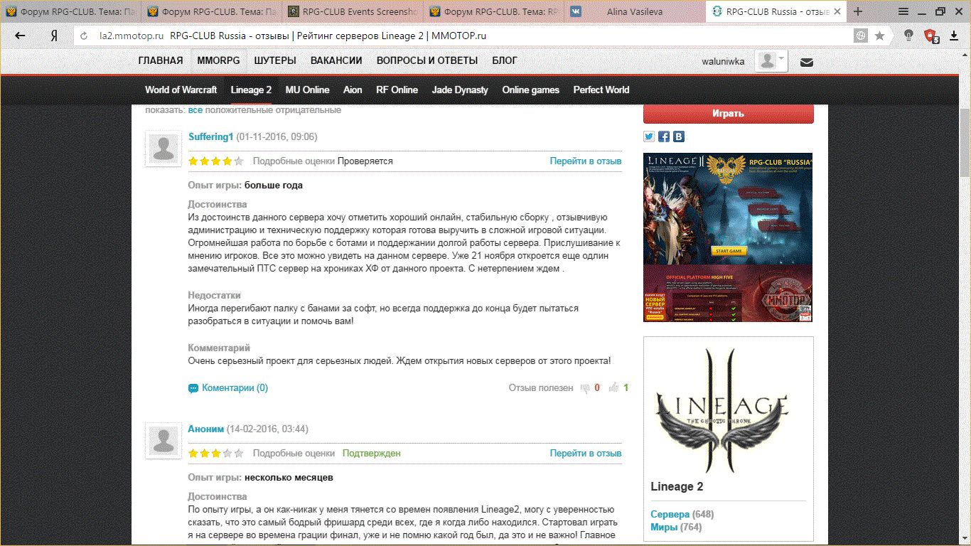Show all reviews via the 'все' filter
Image resolution: width=971 pixels, height=546 pixels.
pos(195,110)
